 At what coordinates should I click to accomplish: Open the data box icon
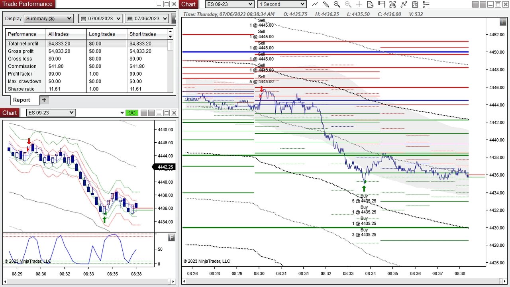click(371, 4)
